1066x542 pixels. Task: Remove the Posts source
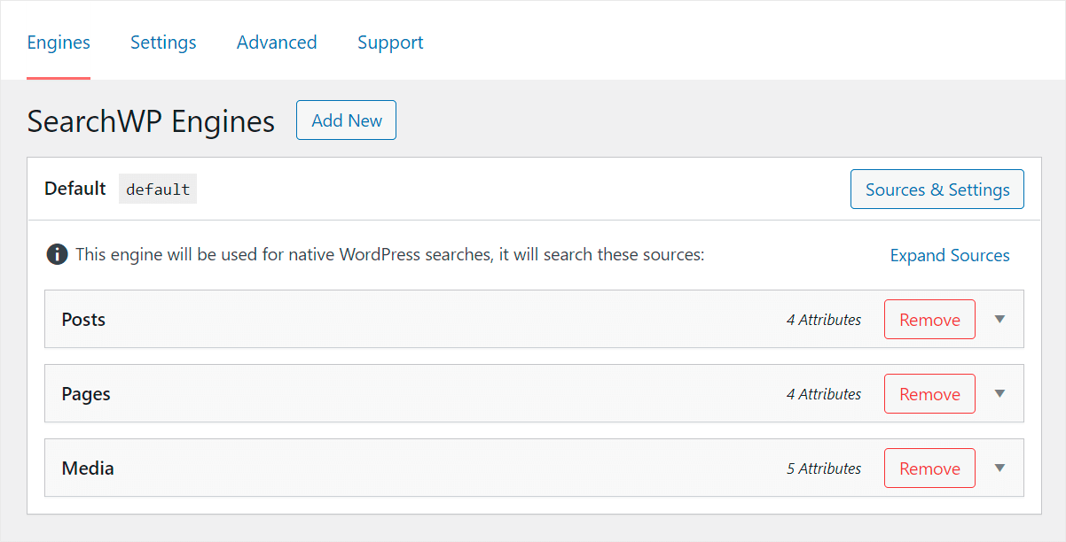[x=929, y=320]
